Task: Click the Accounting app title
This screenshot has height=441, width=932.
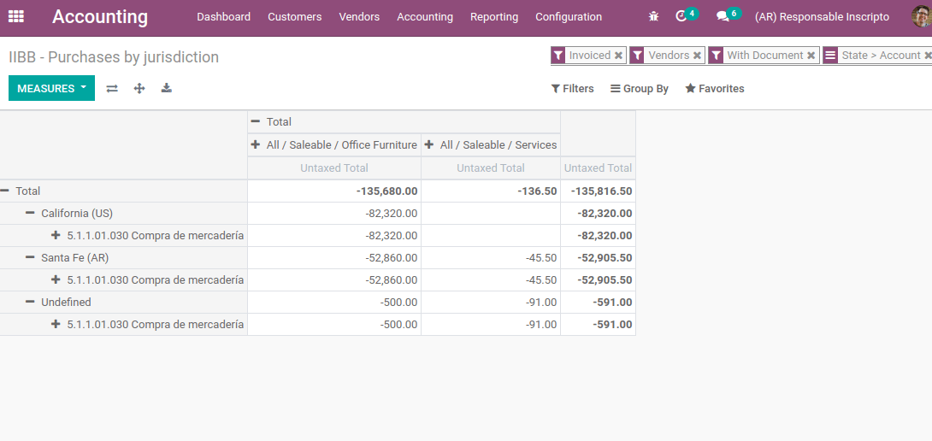Action: pos(100,16)
